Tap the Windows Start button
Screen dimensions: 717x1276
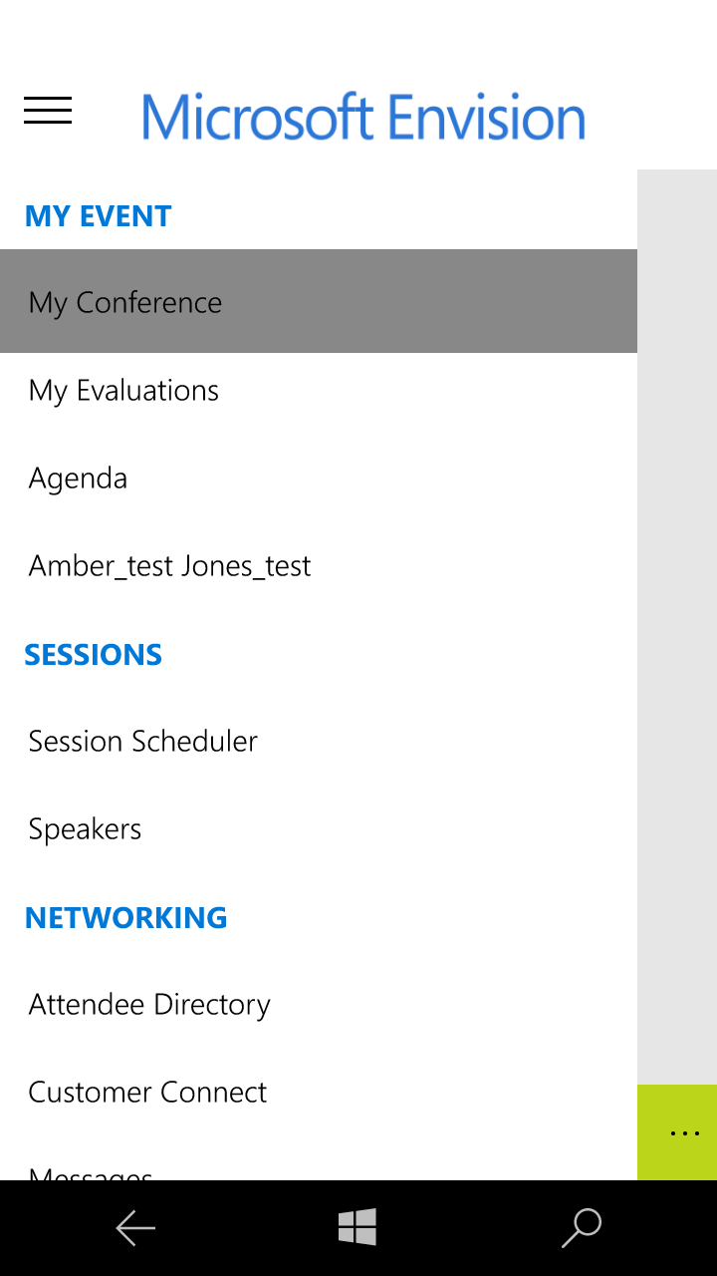coord(358,1227)
